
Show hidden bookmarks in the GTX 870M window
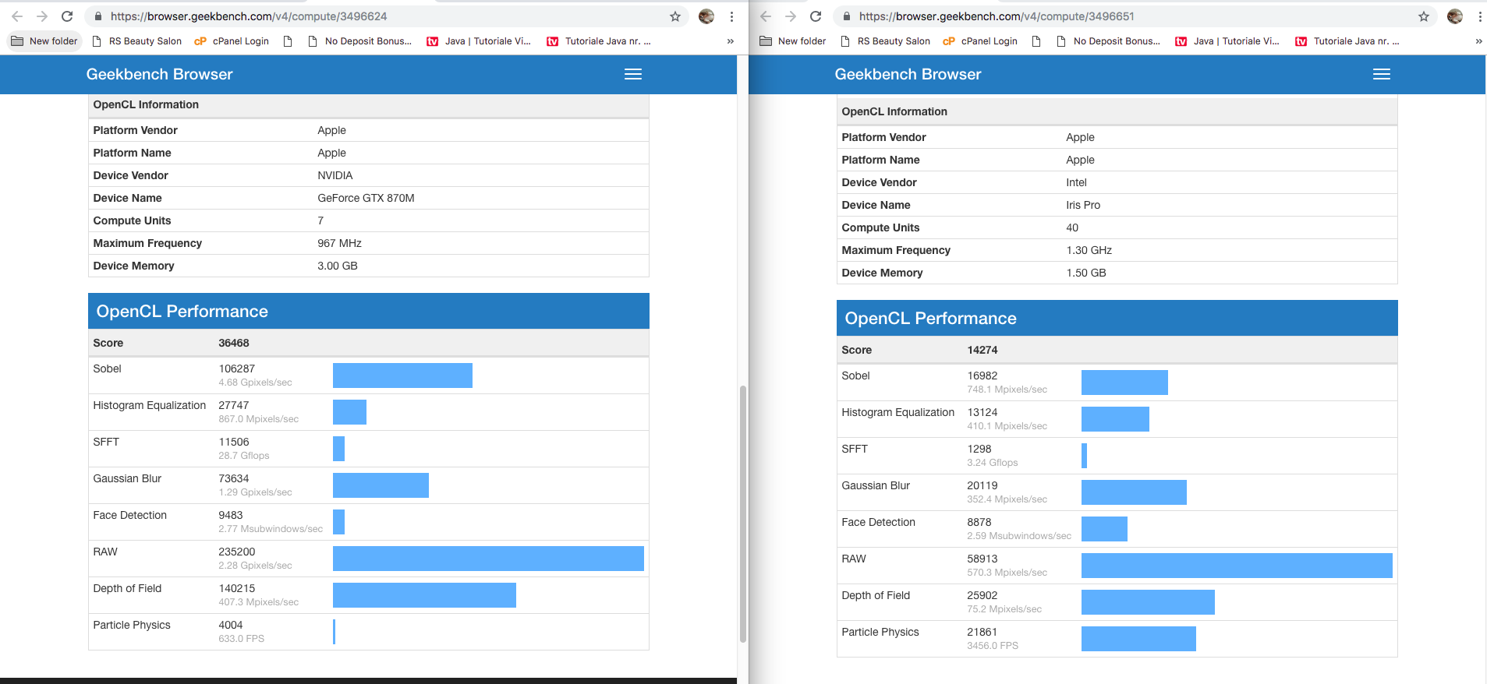point(730,41)
